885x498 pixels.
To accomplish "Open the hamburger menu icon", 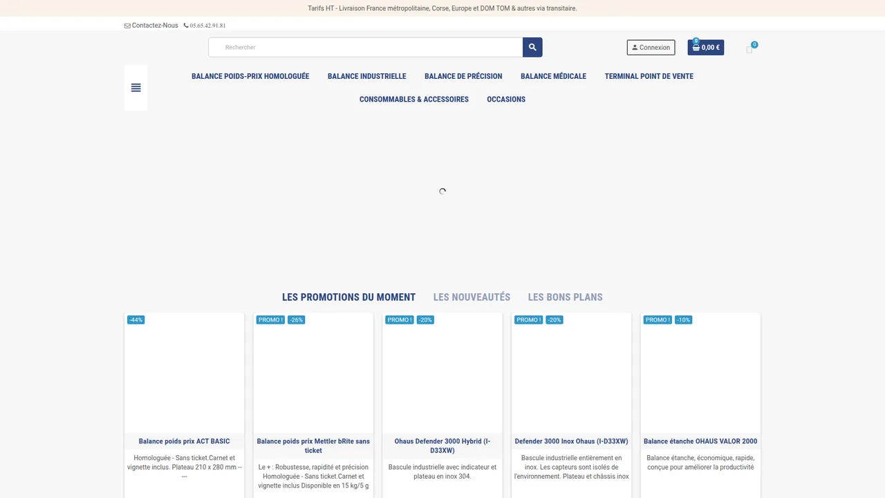I will click(136, 88).
